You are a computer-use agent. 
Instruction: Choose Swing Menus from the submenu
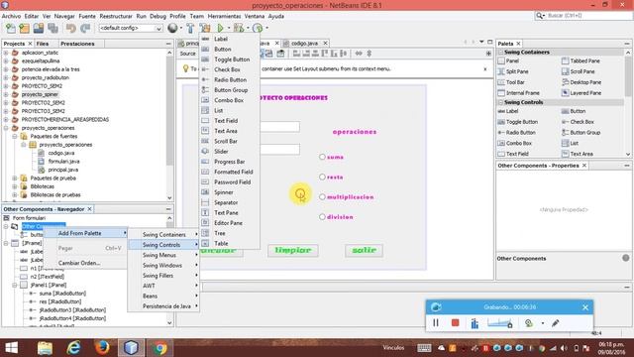coord(163,255)
